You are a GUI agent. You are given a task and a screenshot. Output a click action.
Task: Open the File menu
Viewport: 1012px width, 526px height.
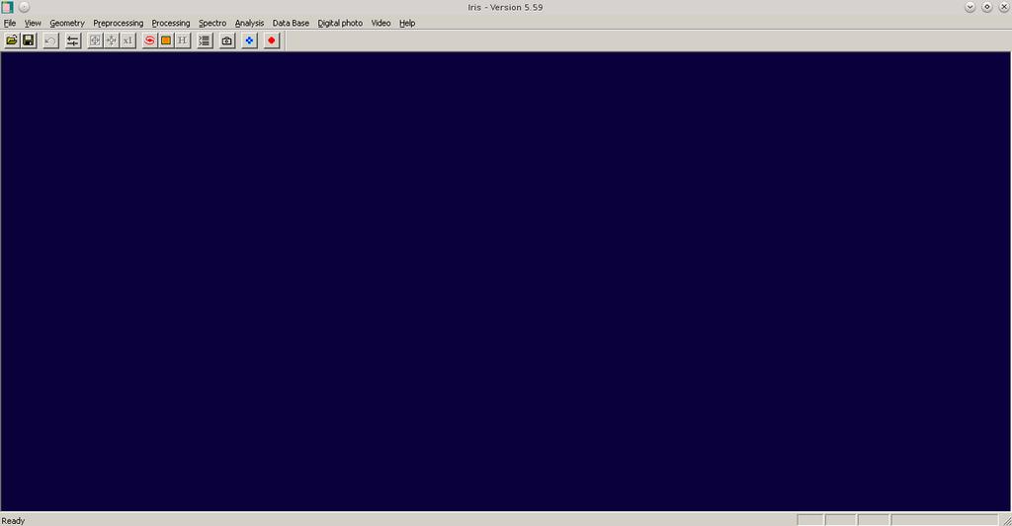click(10, 23)
